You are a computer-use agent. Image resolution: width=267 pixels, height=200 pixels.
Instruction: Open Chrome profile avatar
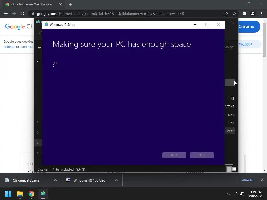point(253,14)
